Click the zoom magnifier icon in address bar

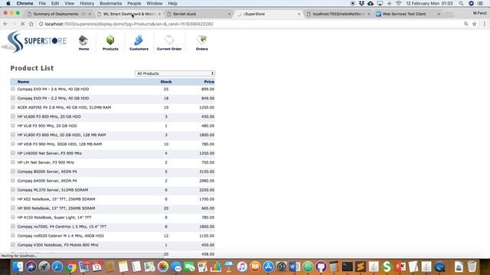point(465,24)
